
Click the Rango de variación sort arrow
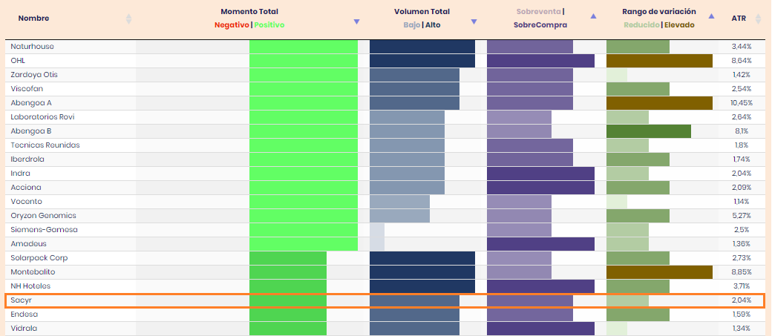712,16
